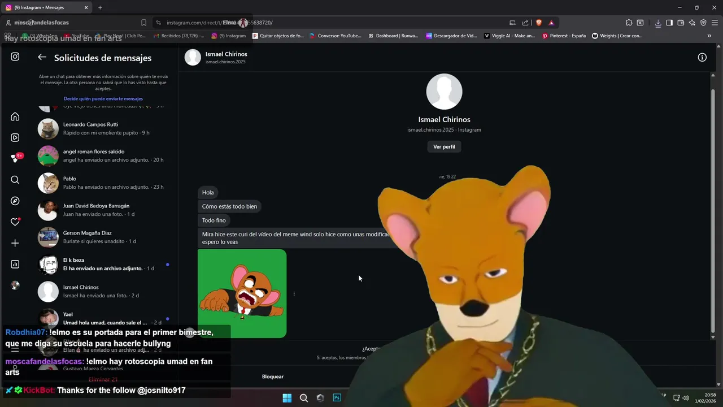Open Search in the Instagram sidebar

[x=15, y=180]
